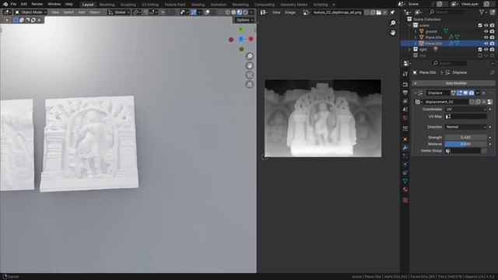The width and height of the screenshot is (498, 280).
Task: Open the Physics properties tab
Action: pos(405,164)
